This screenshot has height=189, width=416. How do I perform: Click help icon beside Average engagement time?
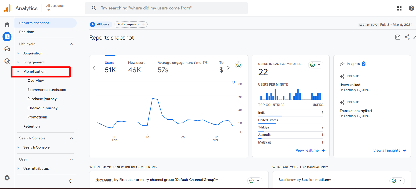(x=205, y=62)
